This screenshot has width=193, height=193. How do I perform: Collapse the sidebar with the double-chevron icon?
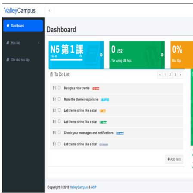coord(50,10)
